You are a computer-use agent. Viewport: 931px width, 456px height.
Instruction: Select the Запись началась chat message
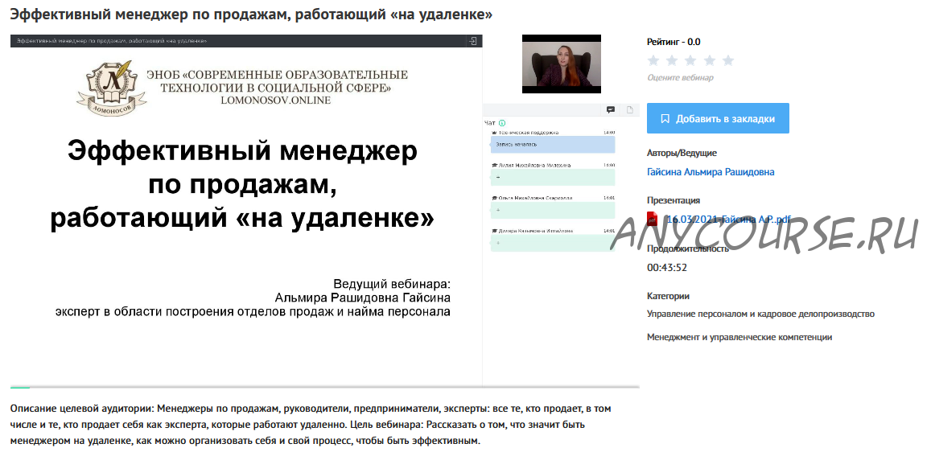(552, 145)
